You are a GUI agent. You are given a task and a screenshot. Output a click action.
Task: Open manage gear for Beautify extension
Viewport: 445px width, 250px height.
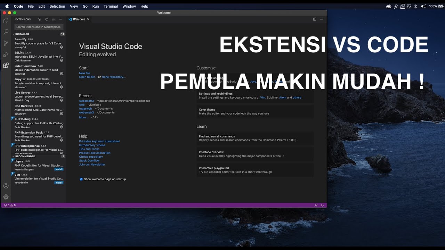(62, 47)
